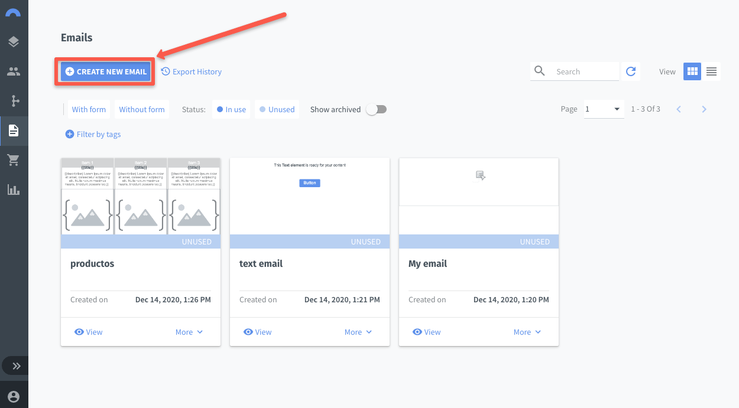The height and width of the screenshot is (408, 739).
Task: Filter emails by Unused status
Action: (277, 109)
